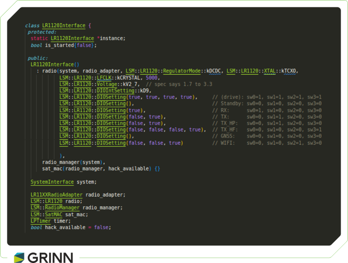Screen dimensions: 348x263
Task: Select the 5000 numeric literal
Action: 152,78
